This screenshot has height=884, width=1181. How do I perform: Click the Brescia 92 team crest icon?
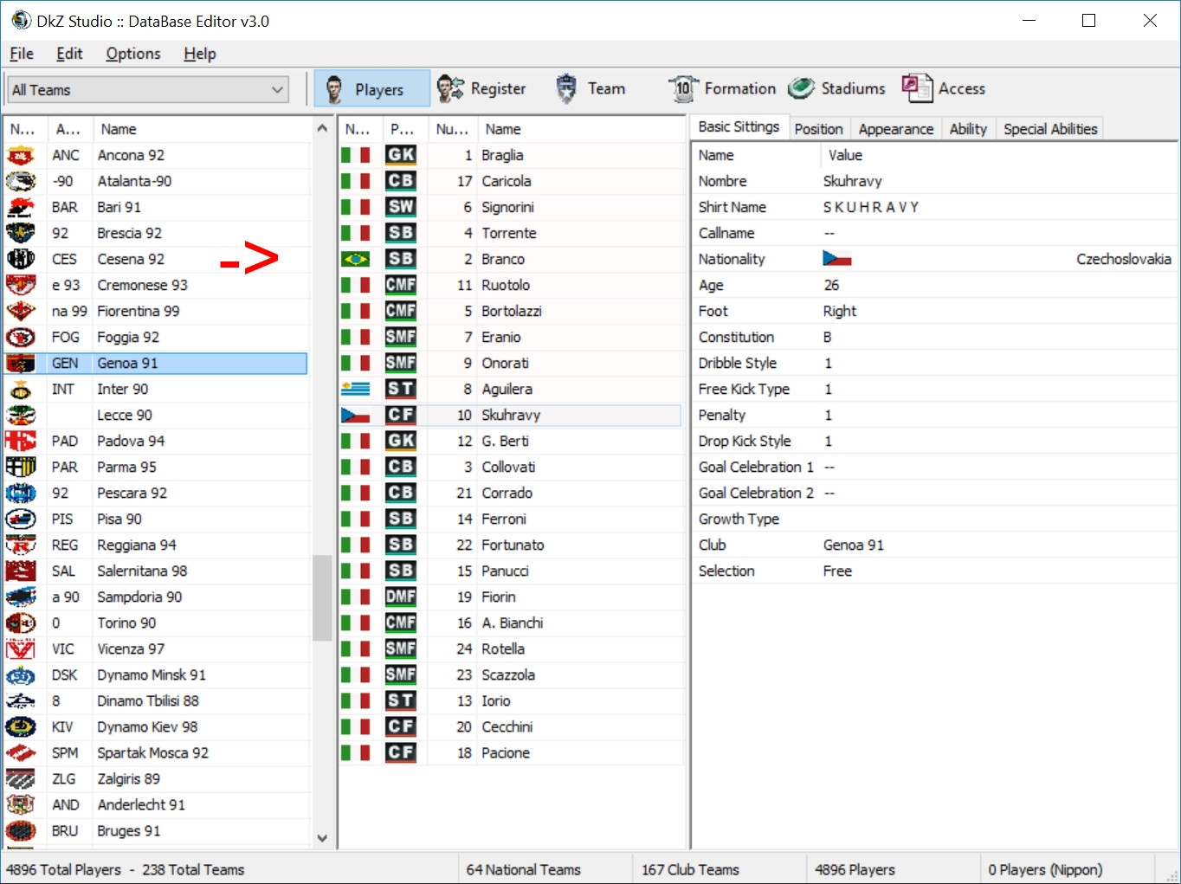pos(21,233)
